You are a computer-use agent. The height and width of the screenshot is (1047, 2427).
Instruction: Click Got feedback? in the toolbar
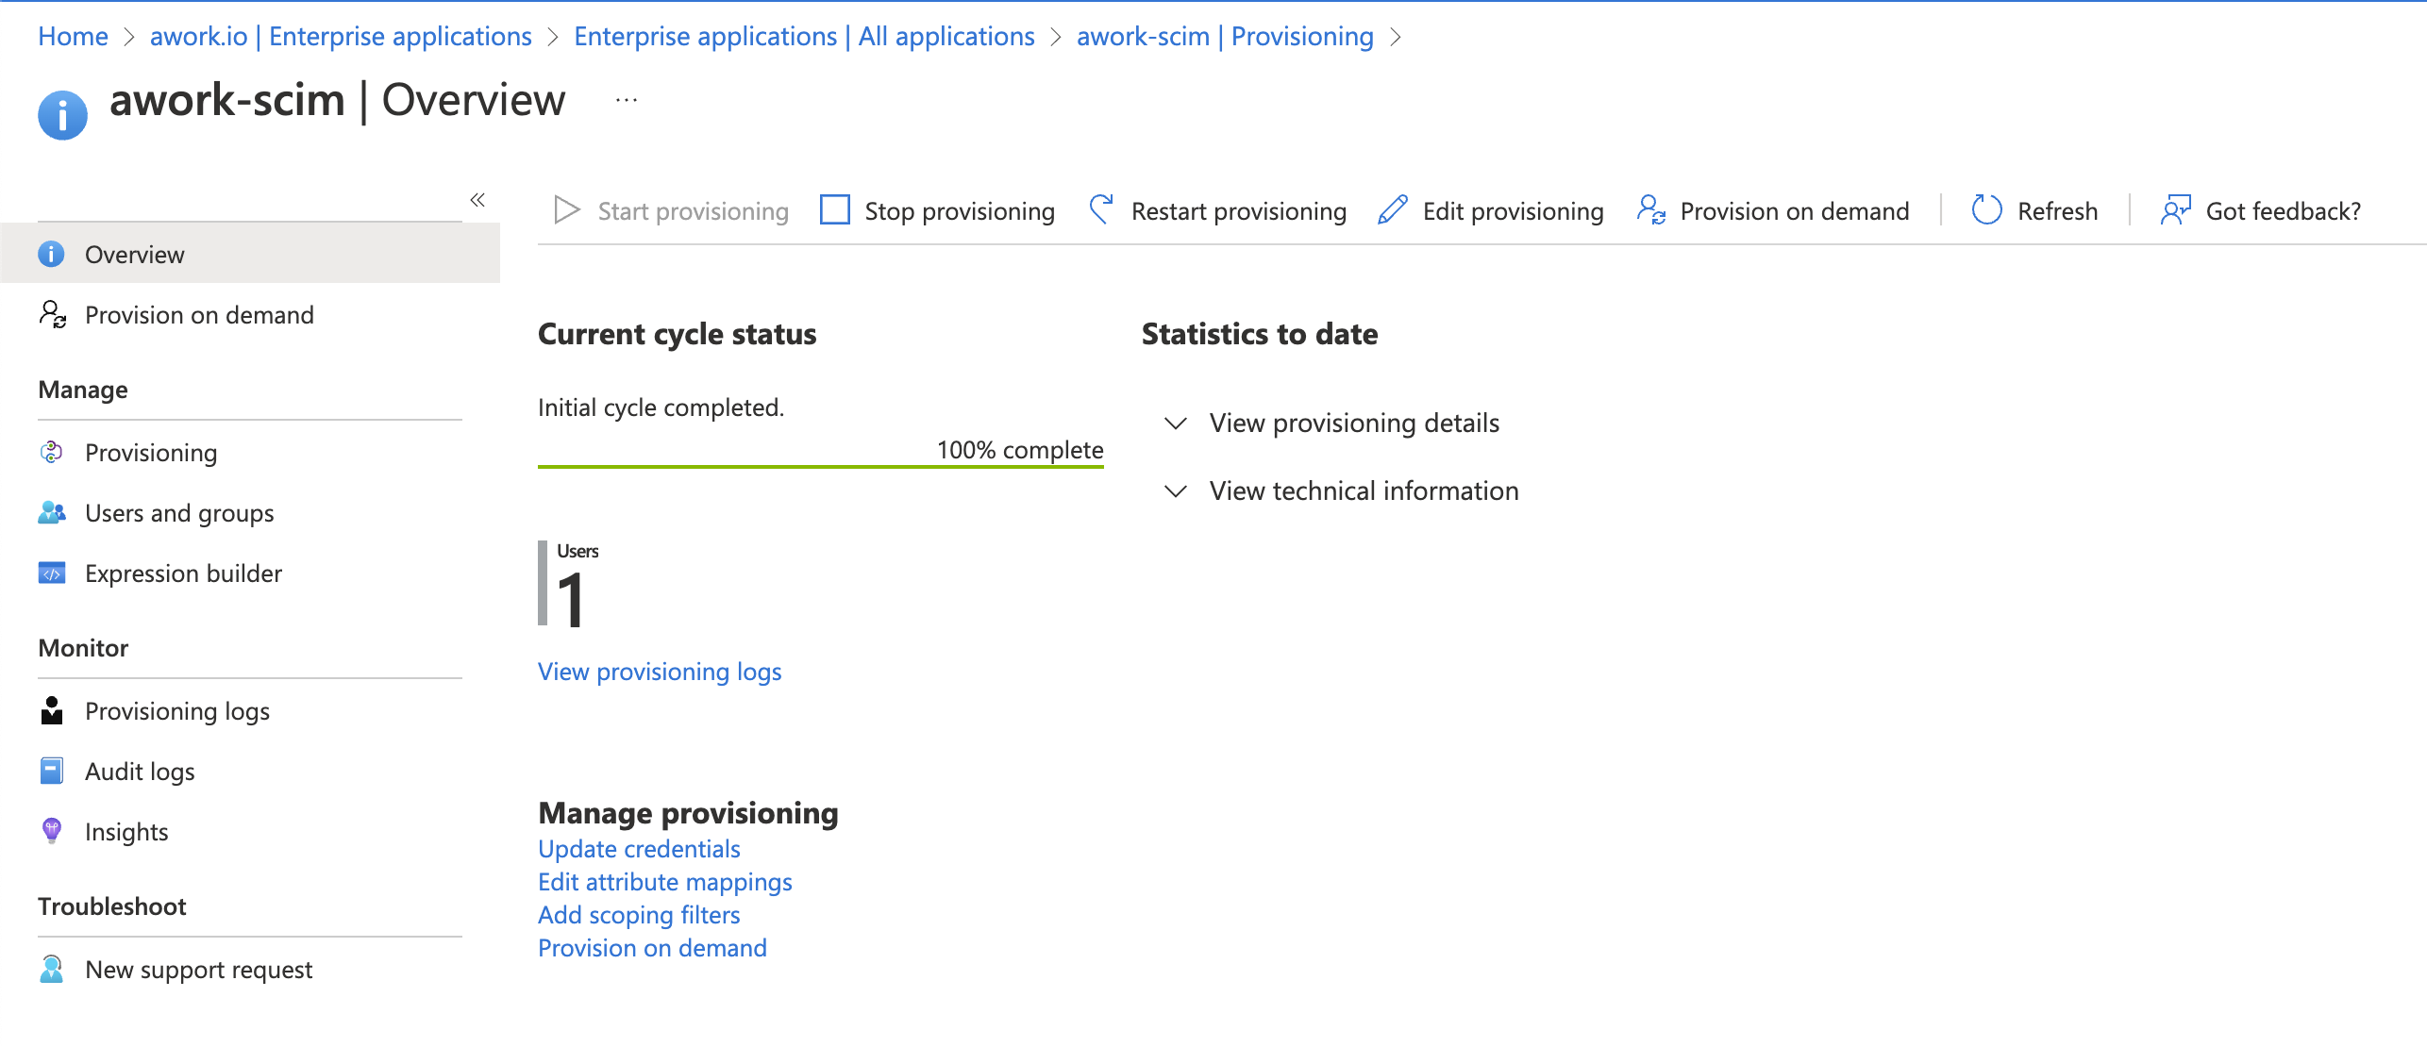point(2261,210)
